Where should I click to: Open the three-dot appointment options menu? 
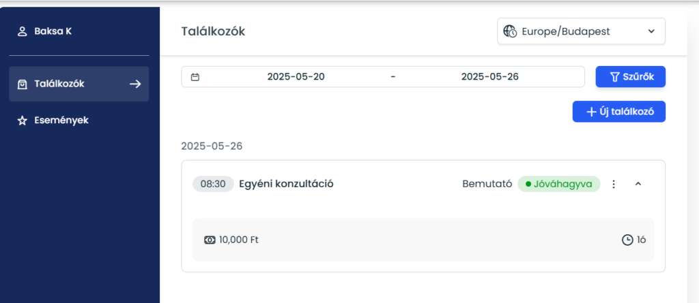614,184
